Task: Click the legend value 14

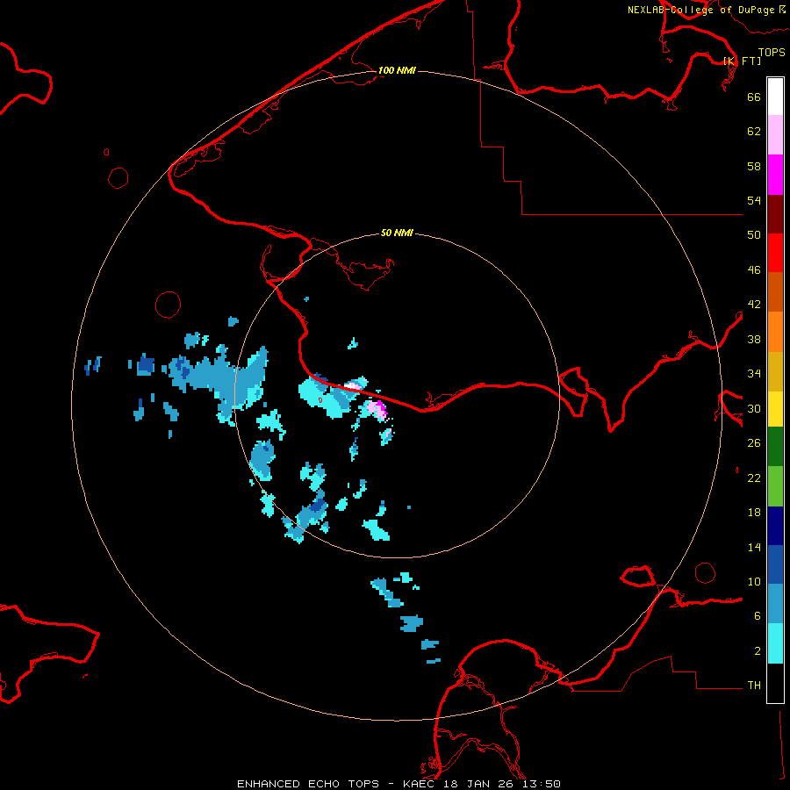Action: [x=754, y=547]
